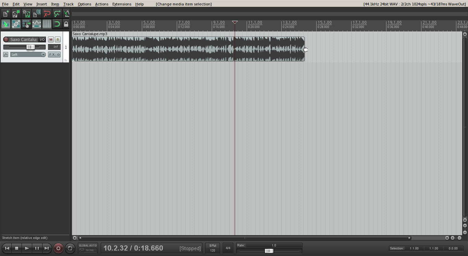Click the track folder icon
Image resolution: width=468 pixels, height=256 pixels.
tap(66, 60)
